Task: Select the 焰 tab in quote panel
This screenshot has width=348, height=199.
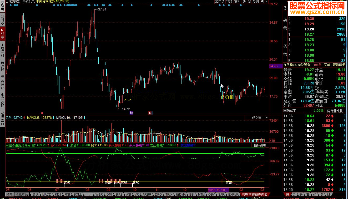Action: pos(315,195)
